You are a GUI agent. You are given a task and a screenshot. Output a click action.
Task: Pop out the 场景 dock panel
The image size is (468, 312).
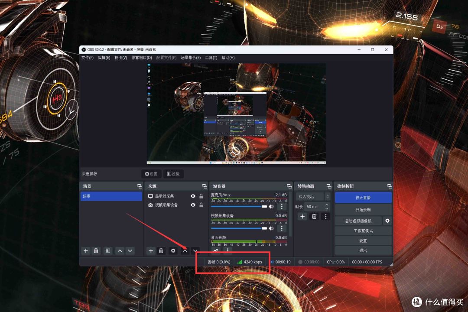pos(140,186)
